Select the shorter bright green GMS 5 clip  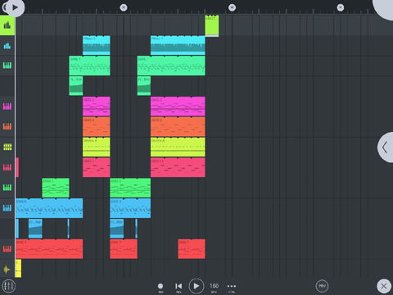click(x=56, y=188)
